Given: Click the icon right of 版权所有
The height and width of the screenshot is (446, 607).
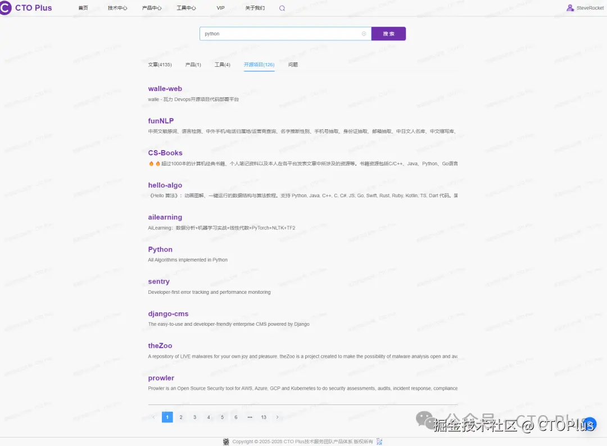Looking at the screenshot, I should 379,442.
